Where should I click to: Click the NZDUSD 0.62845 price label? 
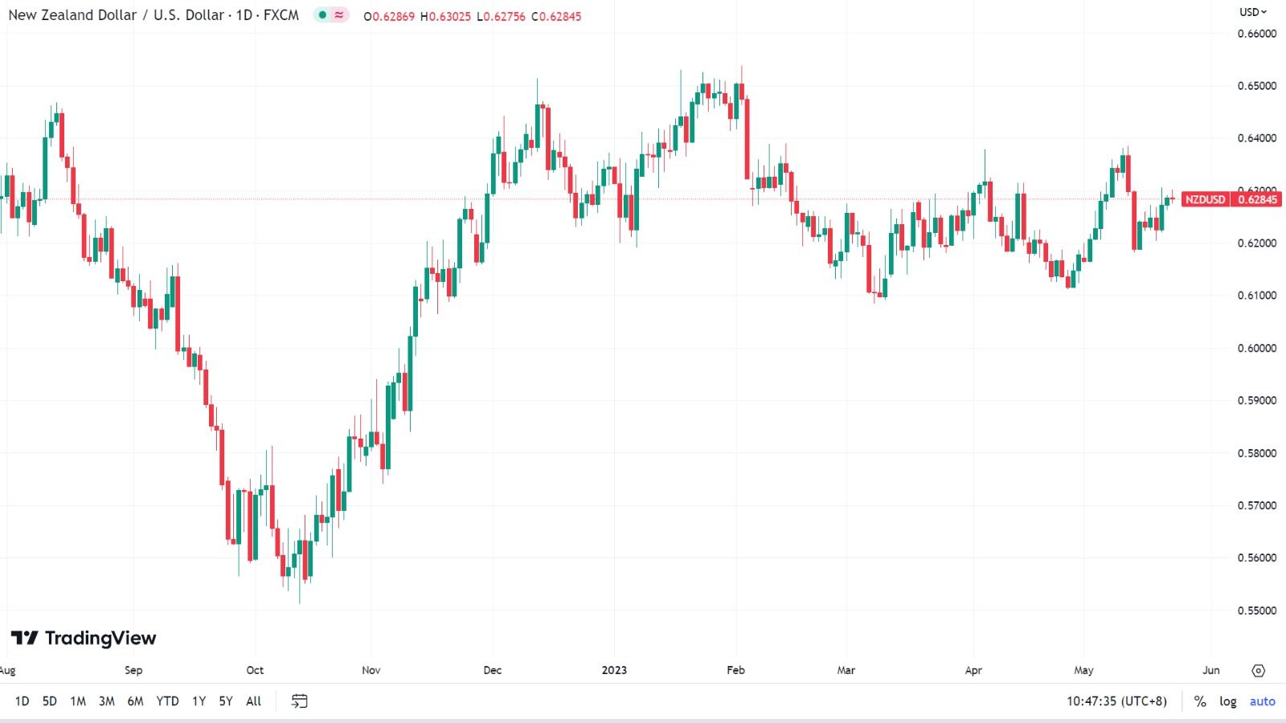click(1231, 199)
